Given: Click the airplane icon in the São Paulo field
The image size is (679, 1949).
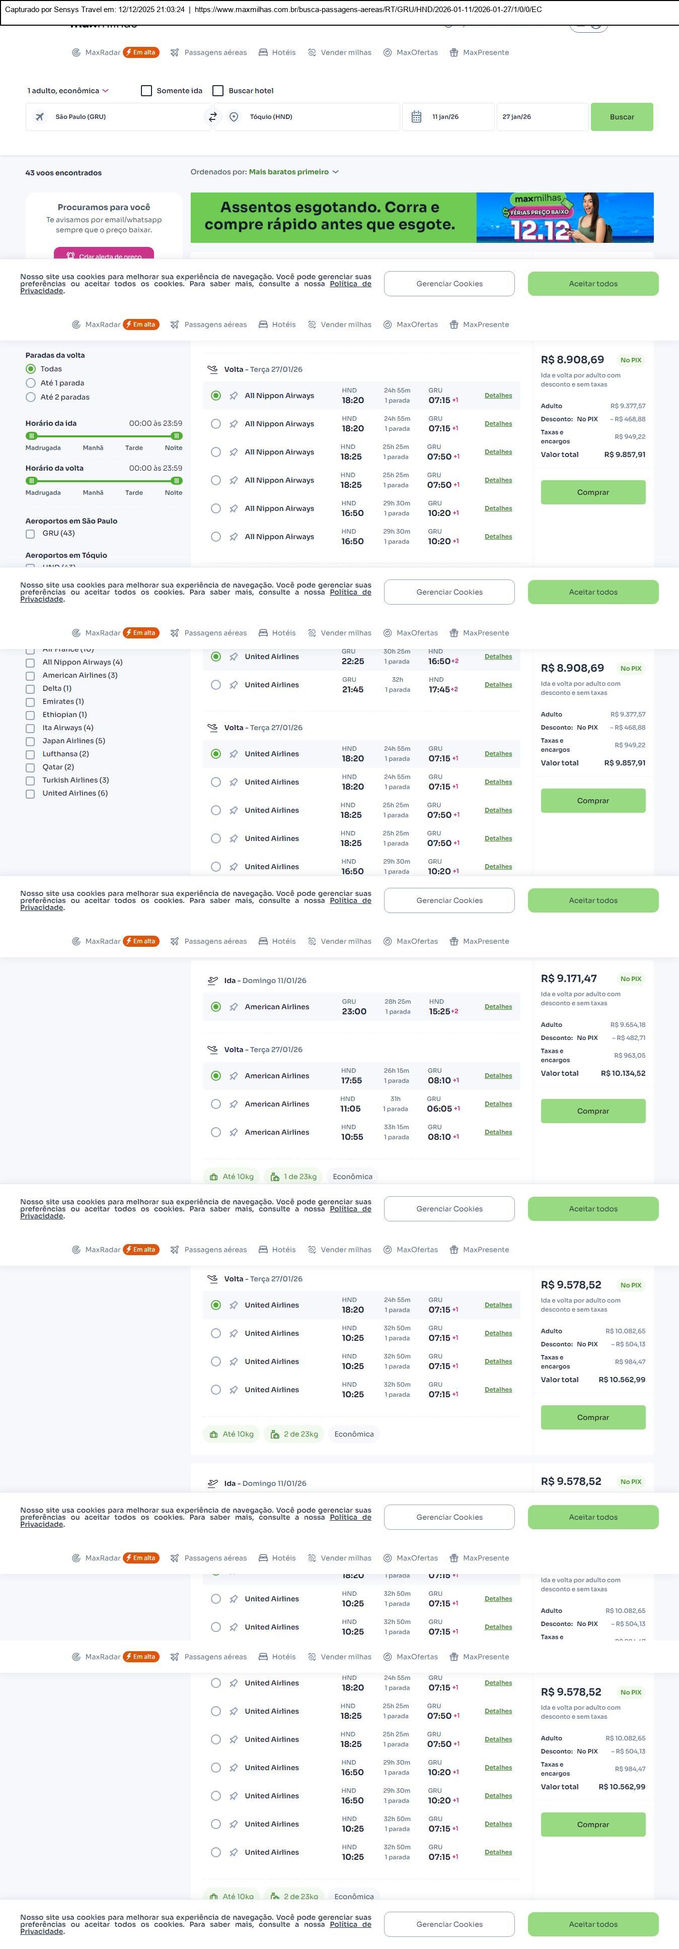Looking at the screenshot, I should pyautogui.click(x=39, y=117).
